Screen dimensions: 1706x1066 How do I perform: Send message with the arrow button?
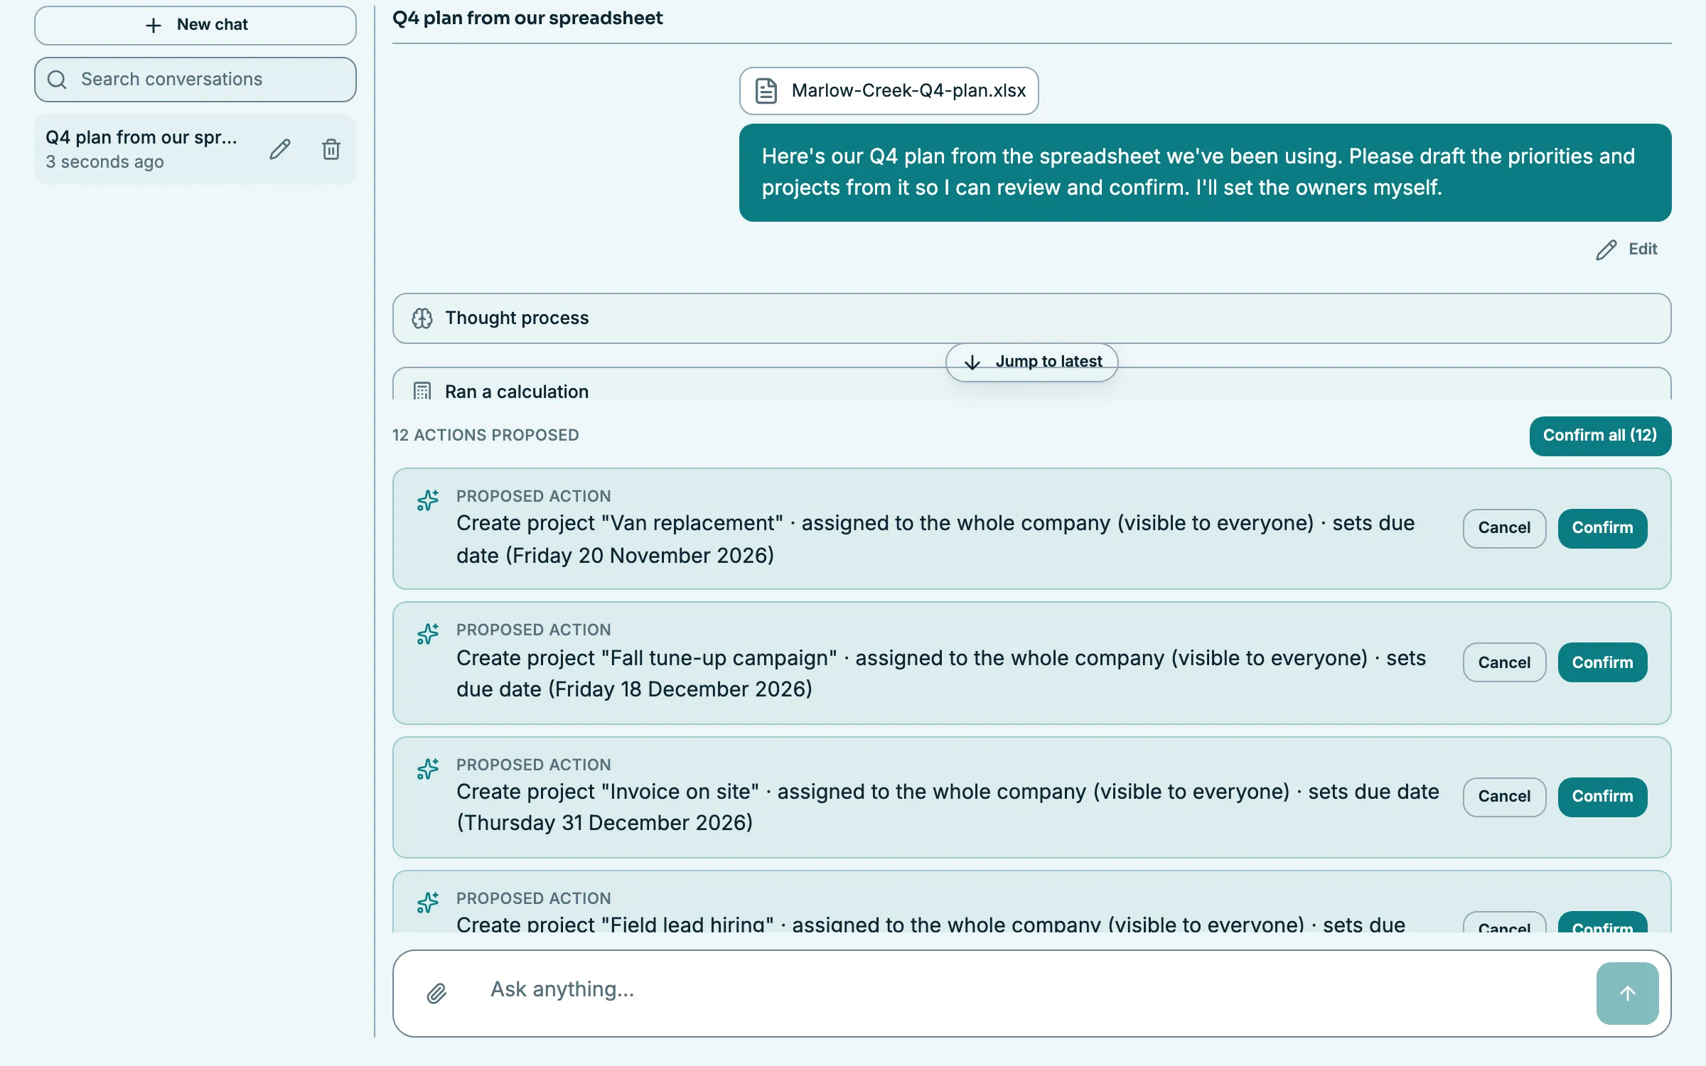pos(1627,993)
